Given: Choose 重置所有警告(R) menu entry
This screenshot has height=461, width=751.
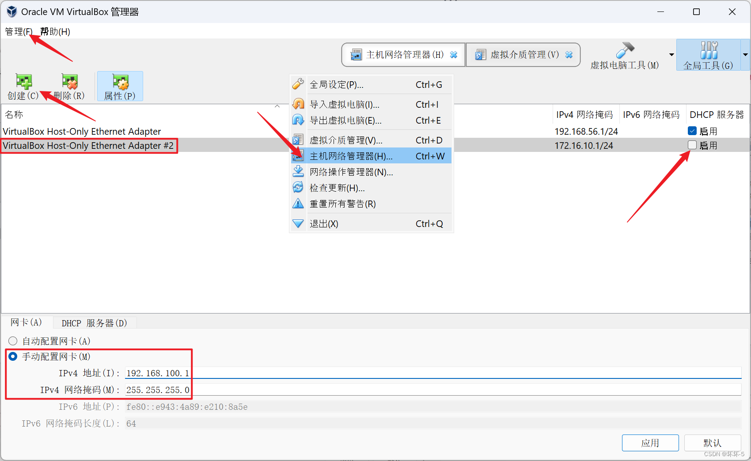Looking at the screenshot, I should click(x=371, y=204).
